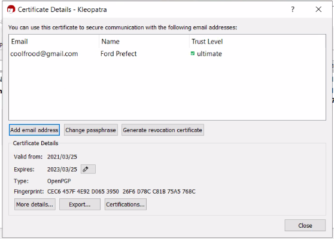Open the Change passphrase dialog
Screen dimensions: 334x239
tap(91, 130)
